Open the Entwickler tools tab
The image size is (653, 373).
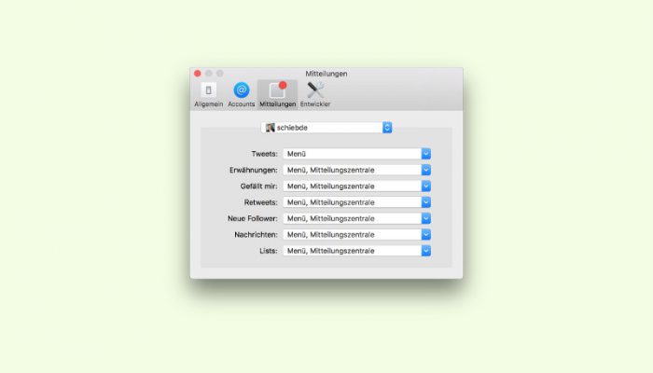click(x=315, y=94)
